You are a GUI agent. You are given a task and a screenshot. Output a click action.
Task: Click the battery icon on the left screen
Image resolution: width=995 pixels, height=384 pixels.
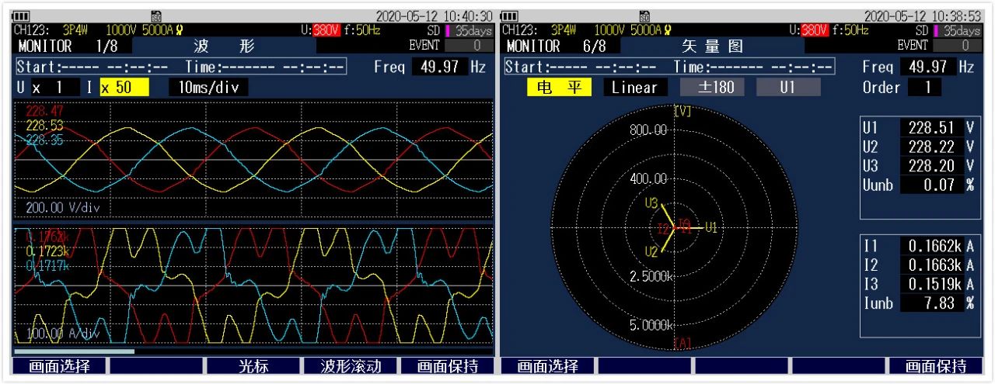21,16
